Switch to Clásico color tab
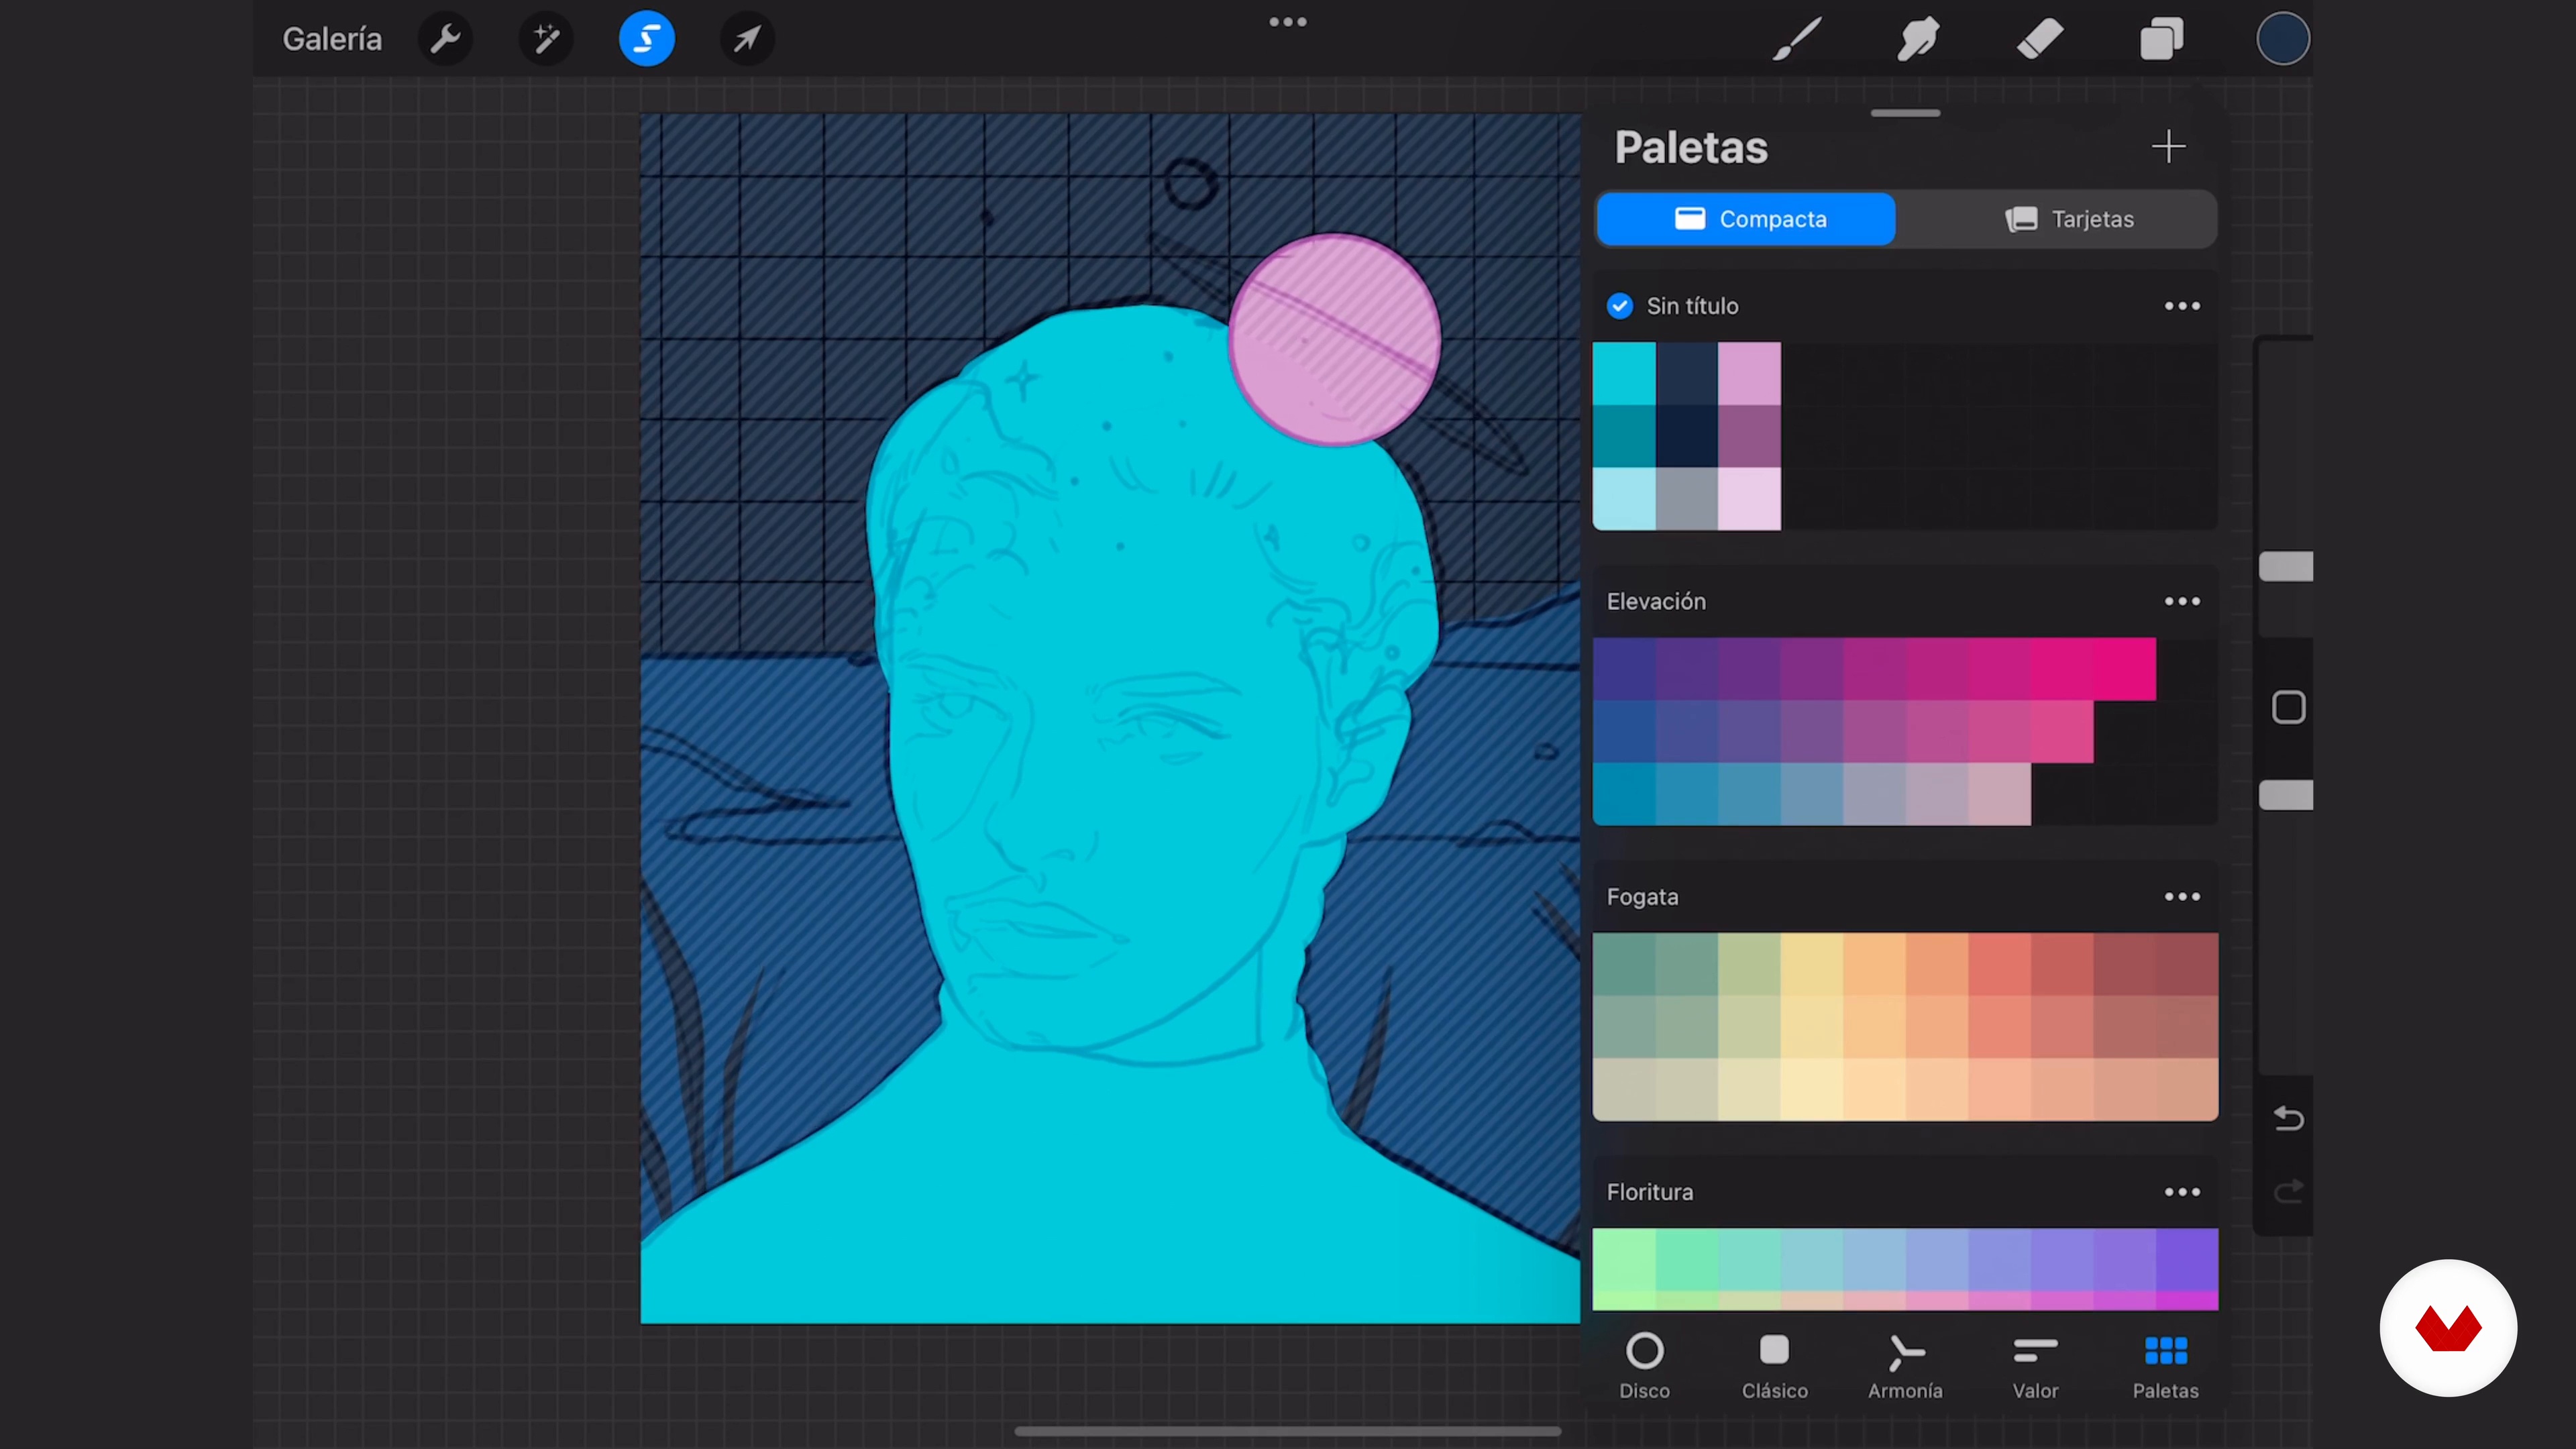 point(1774,1366)
